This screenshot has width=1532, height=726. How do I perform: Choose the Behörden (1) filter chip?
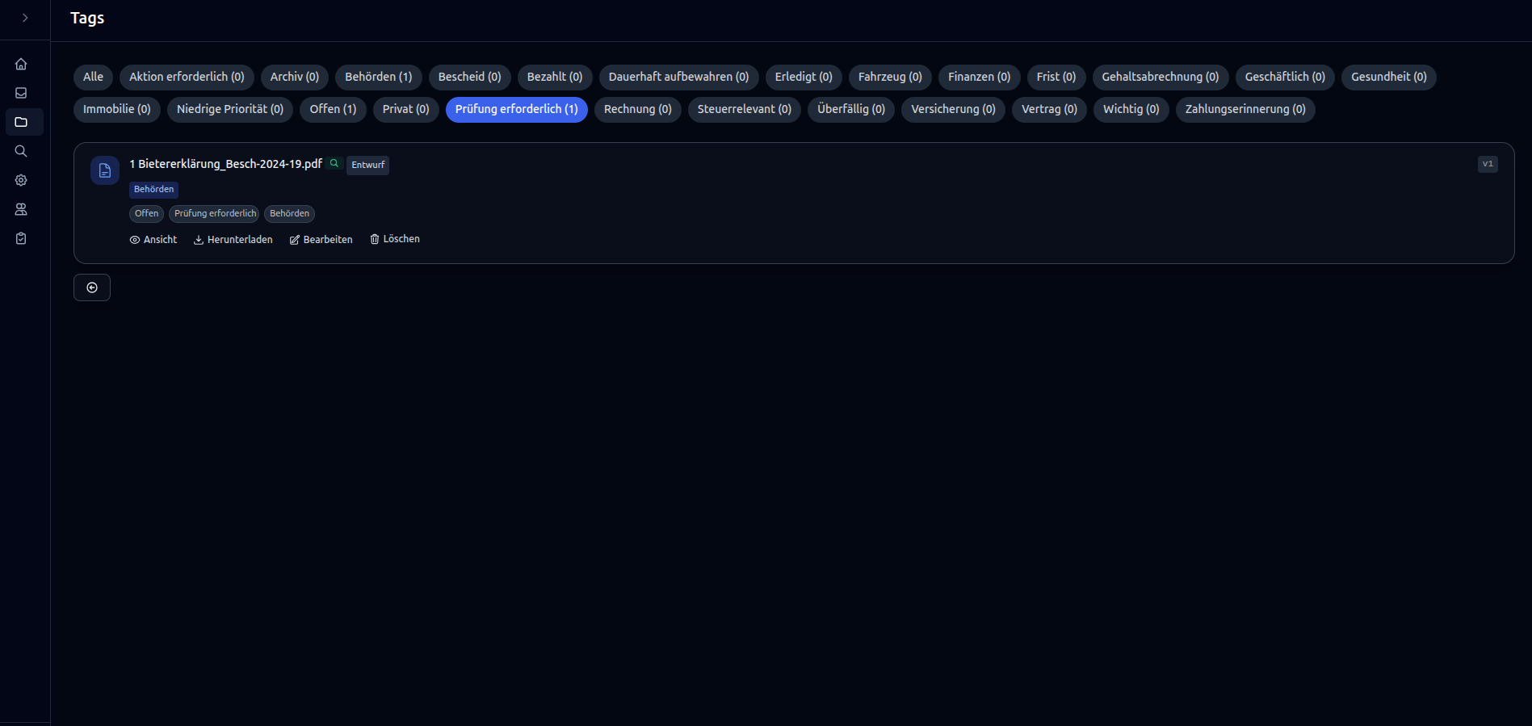coord(379,77)
